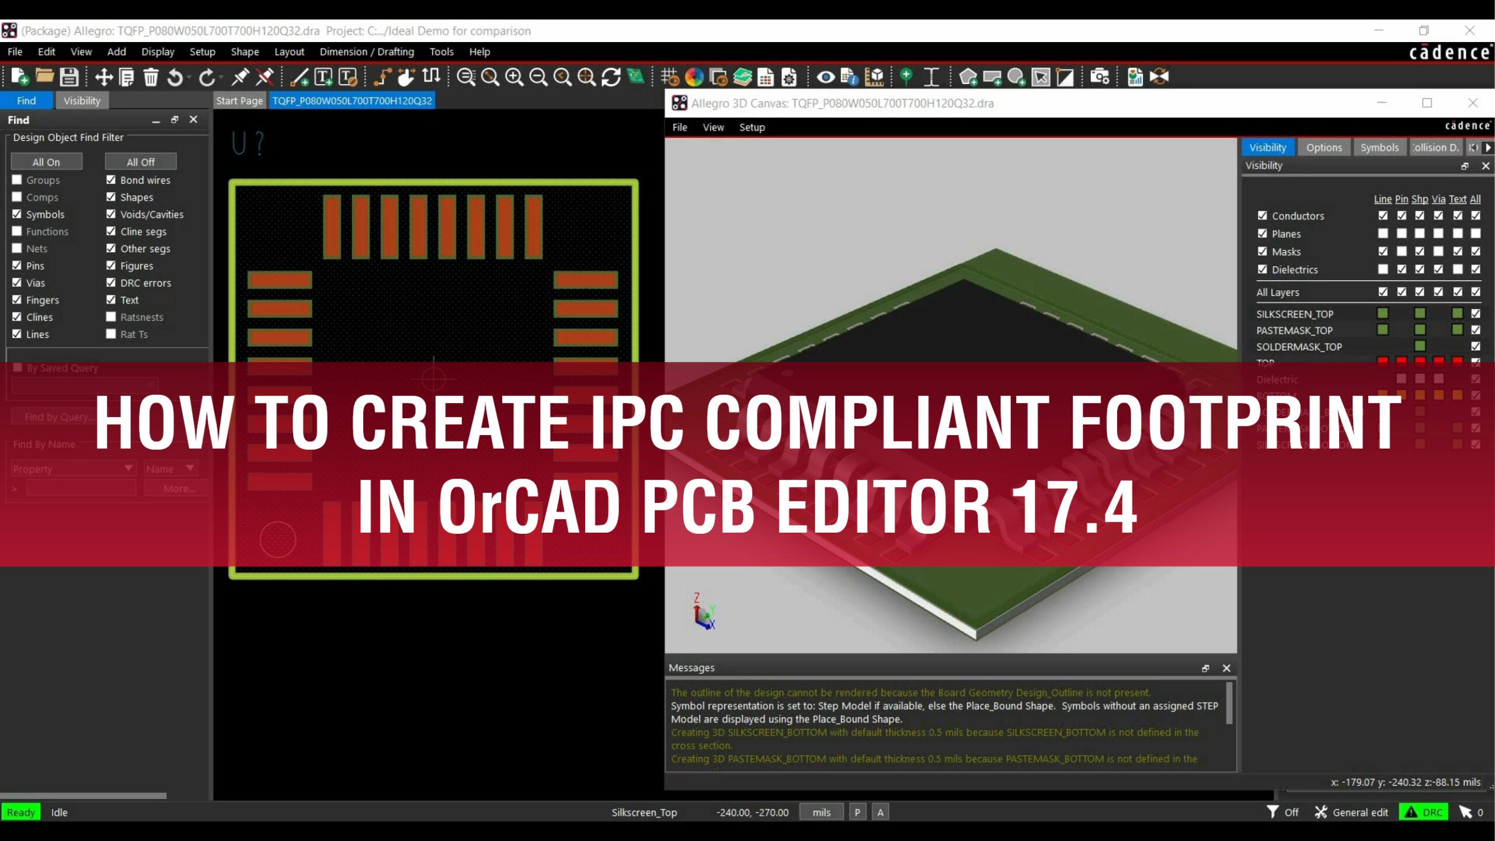
Task: Click the All On button
Action: point(46,162)
